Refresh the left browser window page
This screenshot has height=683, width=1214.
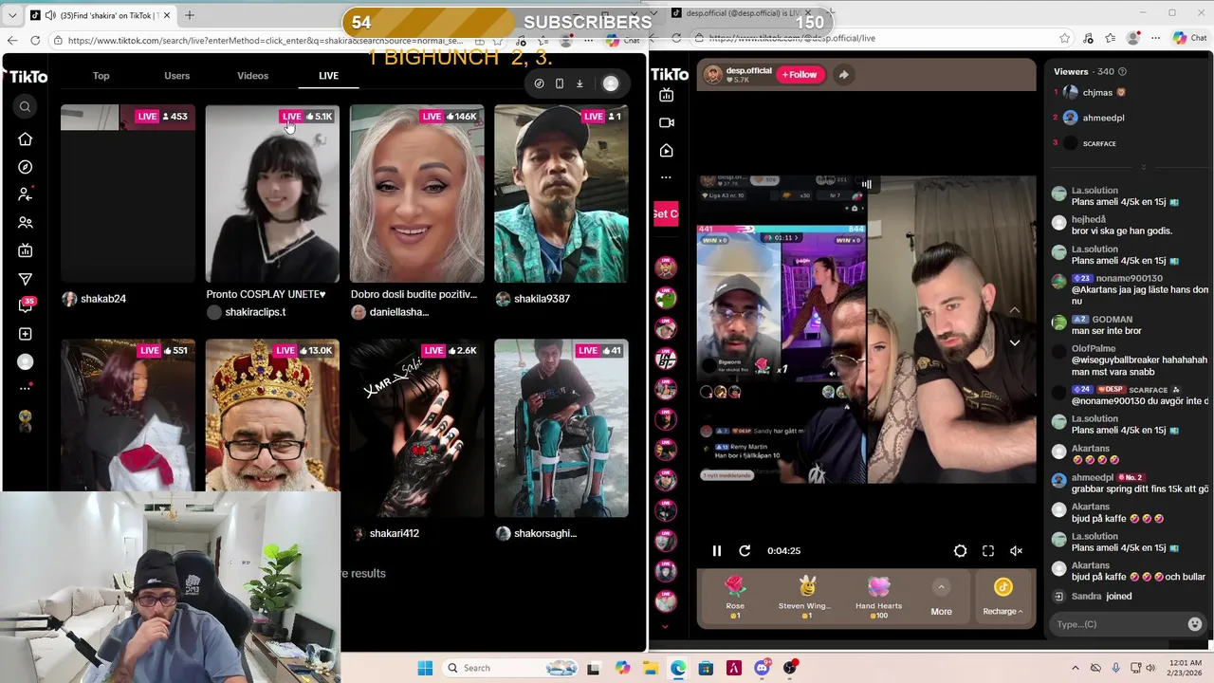click(35, 40)
